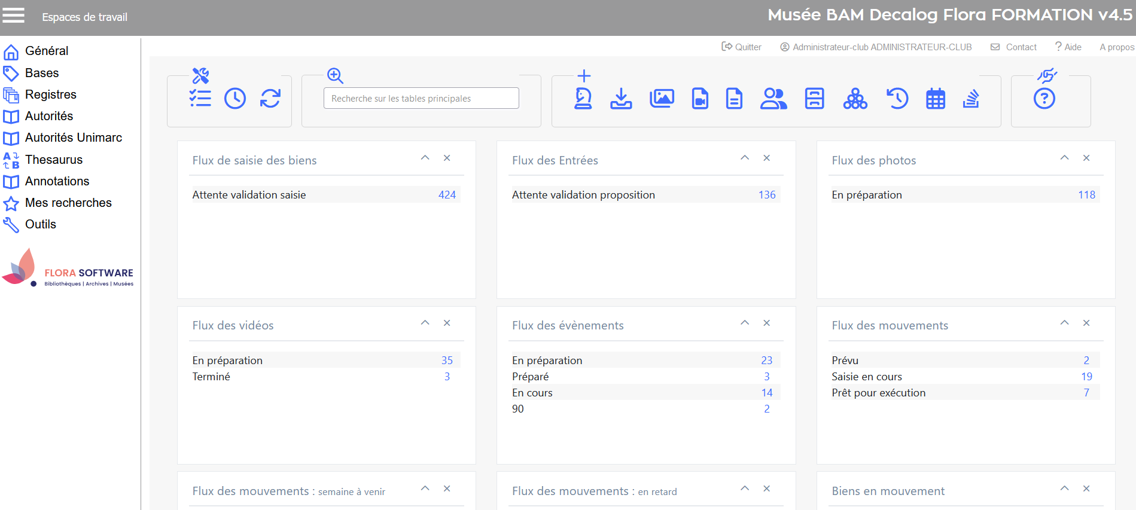Screen dimensions: 1136x510
Task: Click the checklist tasks icon in toolbar
Action: click(200, 99)
